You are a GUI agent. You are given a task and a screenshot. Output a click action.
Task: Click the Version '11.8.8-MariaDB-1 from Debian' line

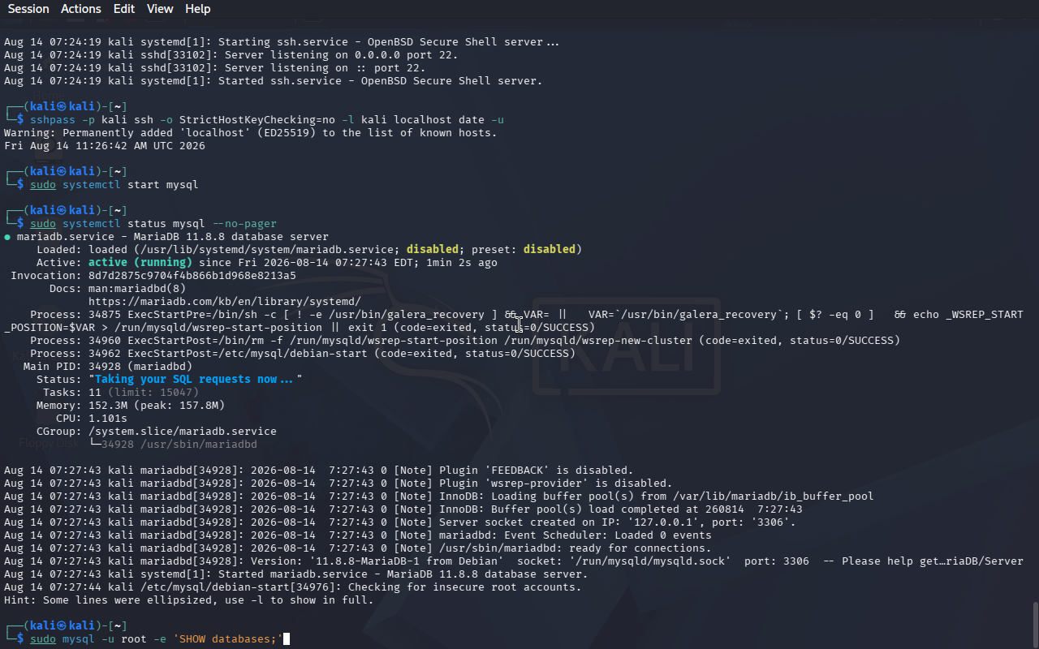click(x=514, y=561)
